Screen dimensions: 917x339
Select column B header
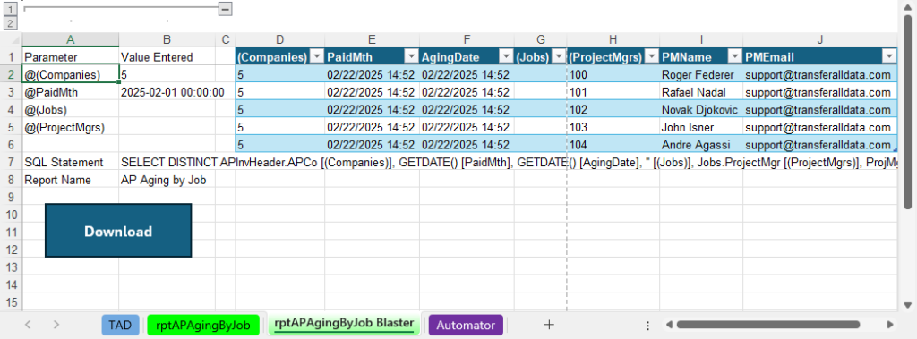[x=167, y=39]
